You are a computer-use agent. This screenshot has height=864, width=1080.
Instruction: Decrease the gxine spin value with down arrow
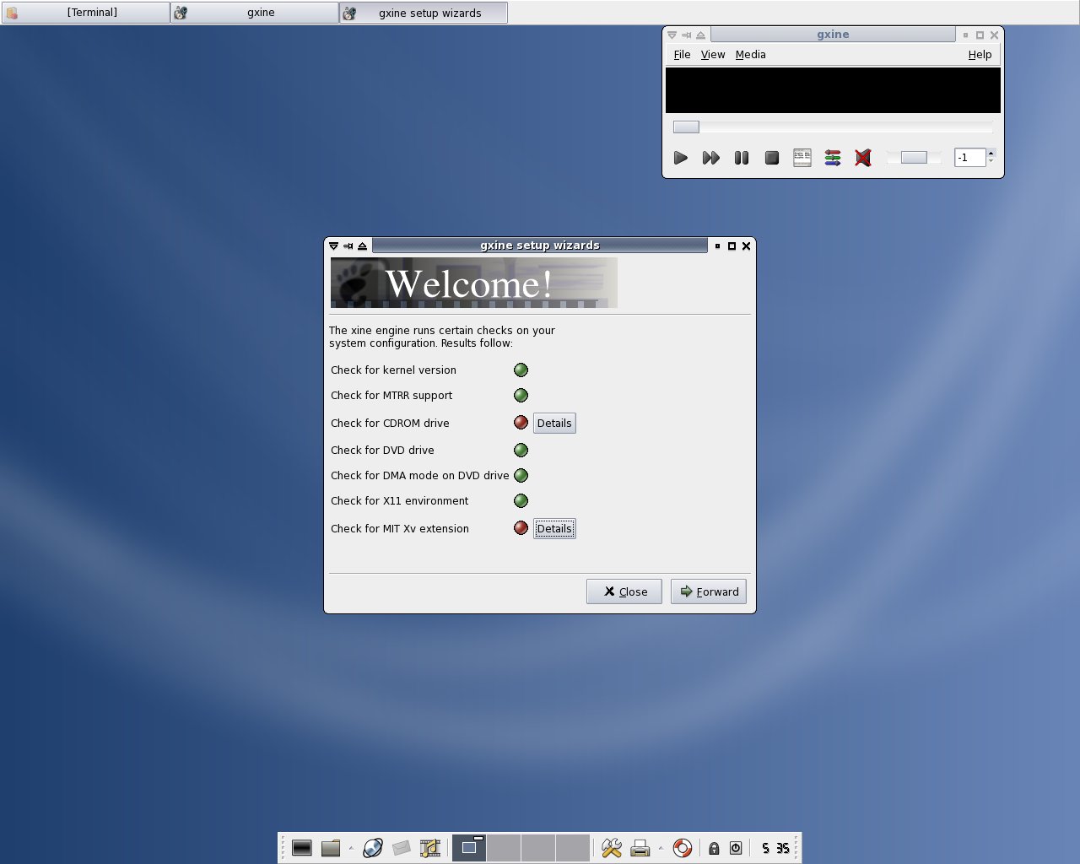point(991,162)
